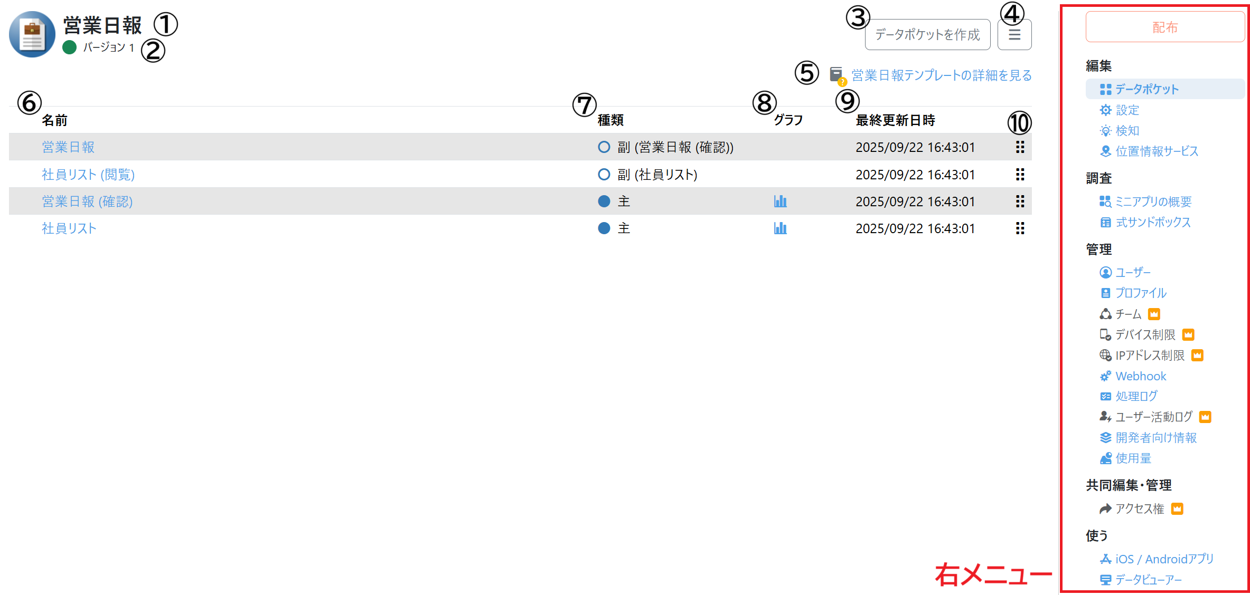
Task: Go to Webhook settings
Action: click(1140, 376)
